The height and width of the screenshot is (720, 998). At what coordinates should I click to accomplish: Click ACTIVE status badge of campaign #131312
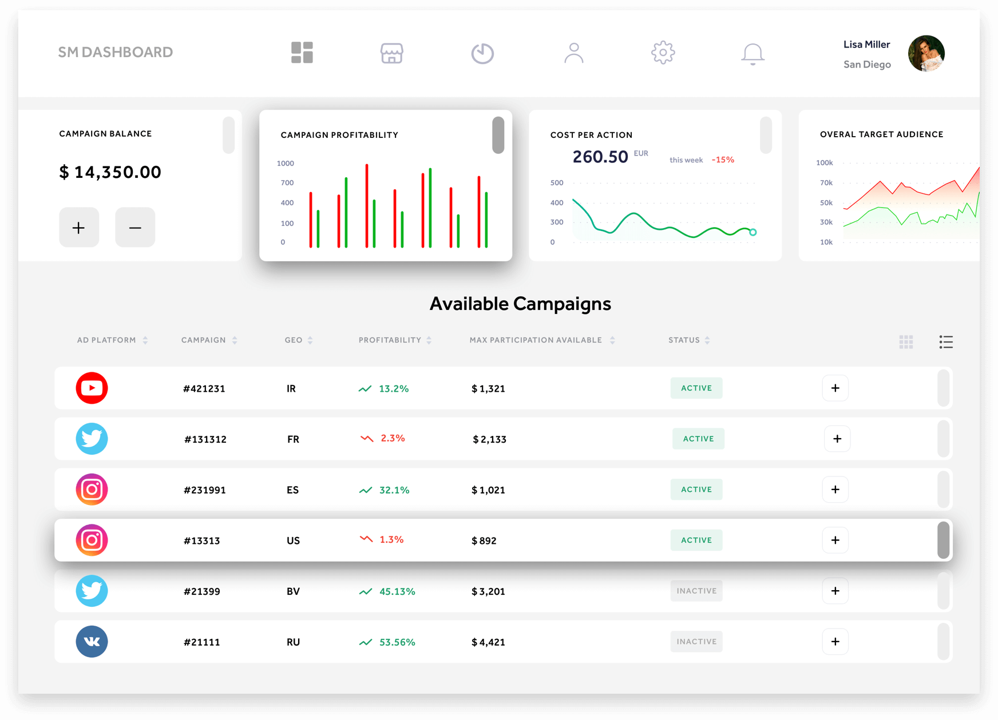tap(698, 439)
